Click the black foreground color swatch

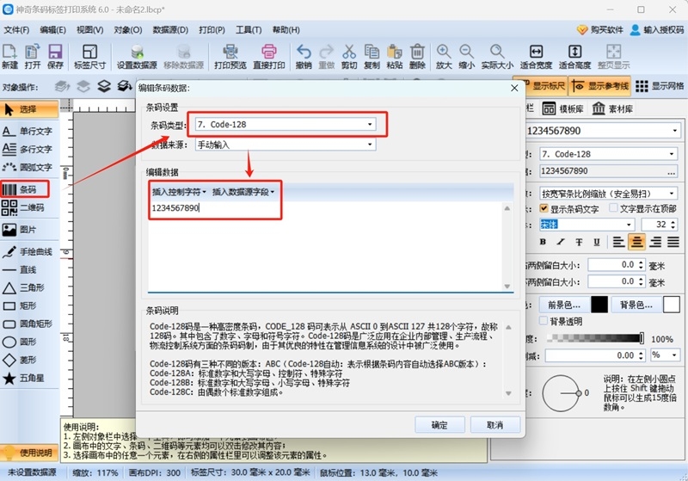tap(599, 305)
